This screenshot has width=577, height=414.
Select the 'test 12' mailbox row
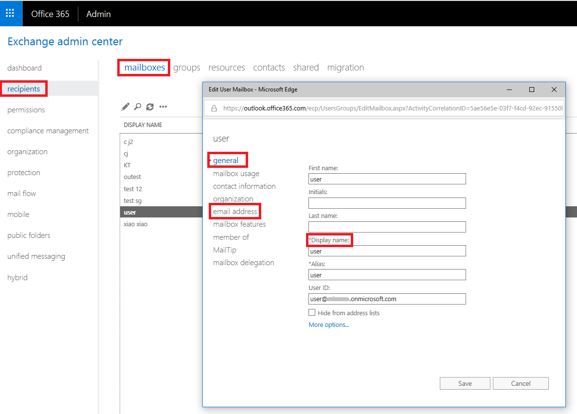(x=161, y=189)
